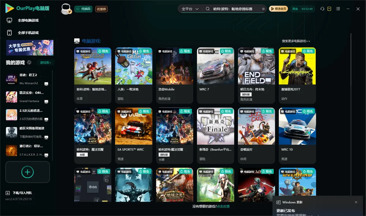Click the 兑换码 redeem code button

[x=83, y=9]
